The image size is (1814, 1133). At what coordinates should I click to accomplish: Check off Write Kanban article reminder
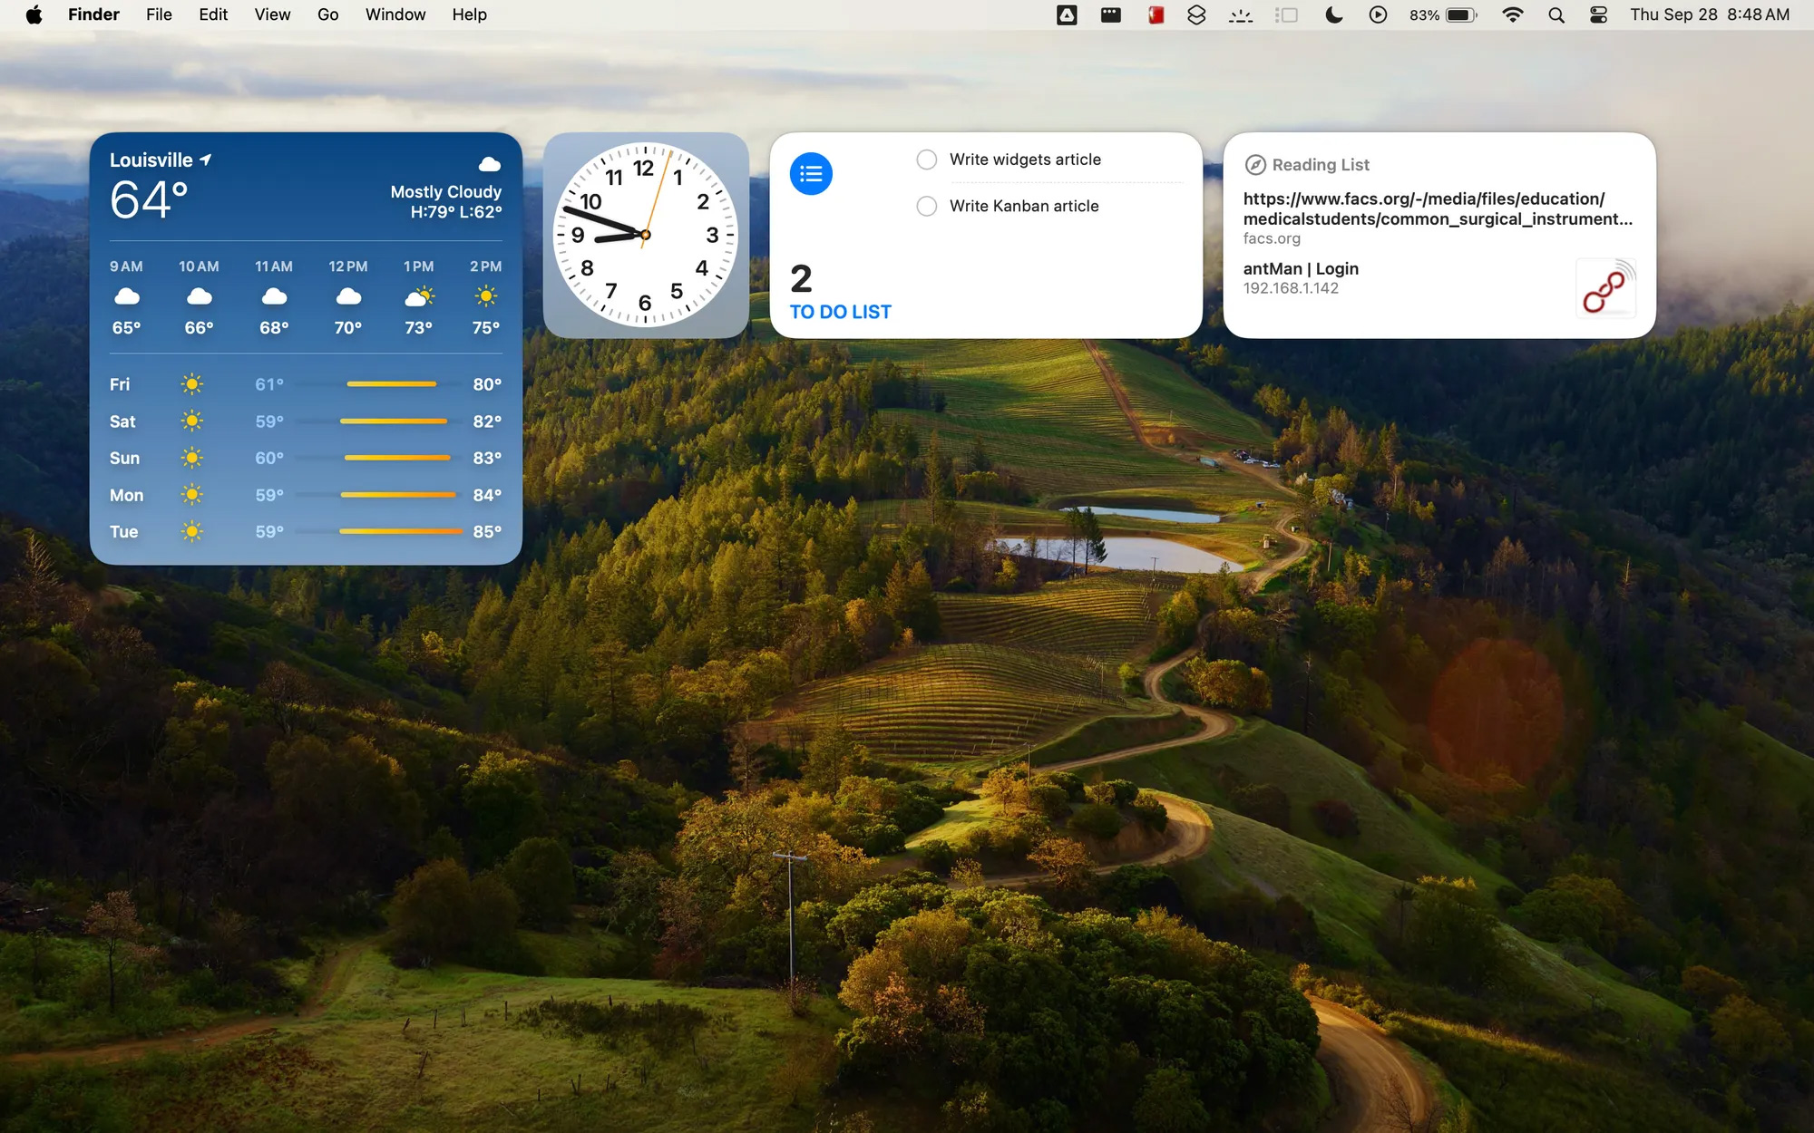(926, 207)
